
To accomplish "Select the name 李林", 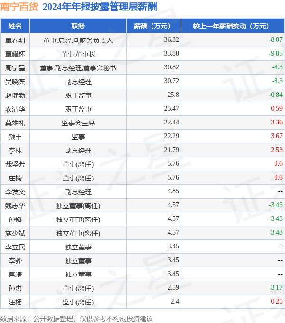I will coord(15,151).
